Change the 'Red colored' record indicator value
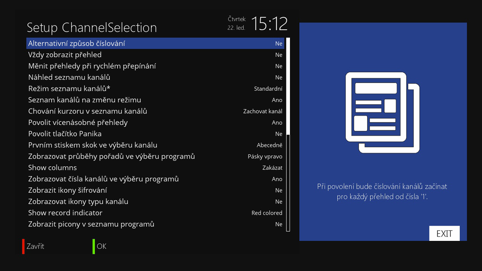Image resolution: width=482 pixels, height=271 pixels. click(x=267, y=213)
